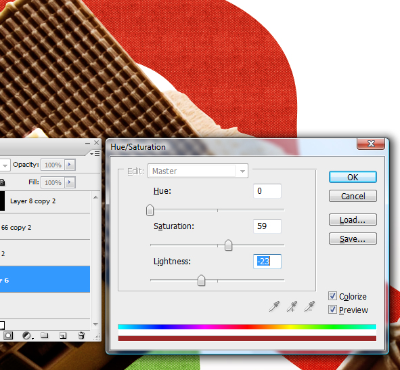The height and width of the screenshot is (370, 400).
Task: Toggle the Preview checkbox
Action: [332, 310]
